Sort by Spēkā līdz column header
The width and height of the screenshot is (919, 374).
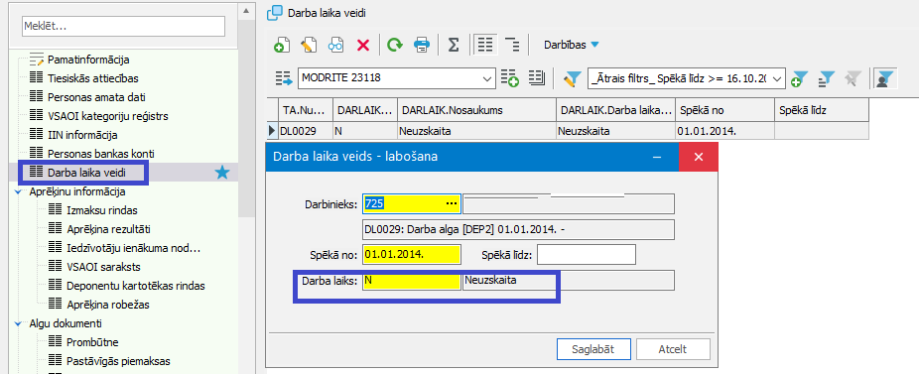point(821,109)
